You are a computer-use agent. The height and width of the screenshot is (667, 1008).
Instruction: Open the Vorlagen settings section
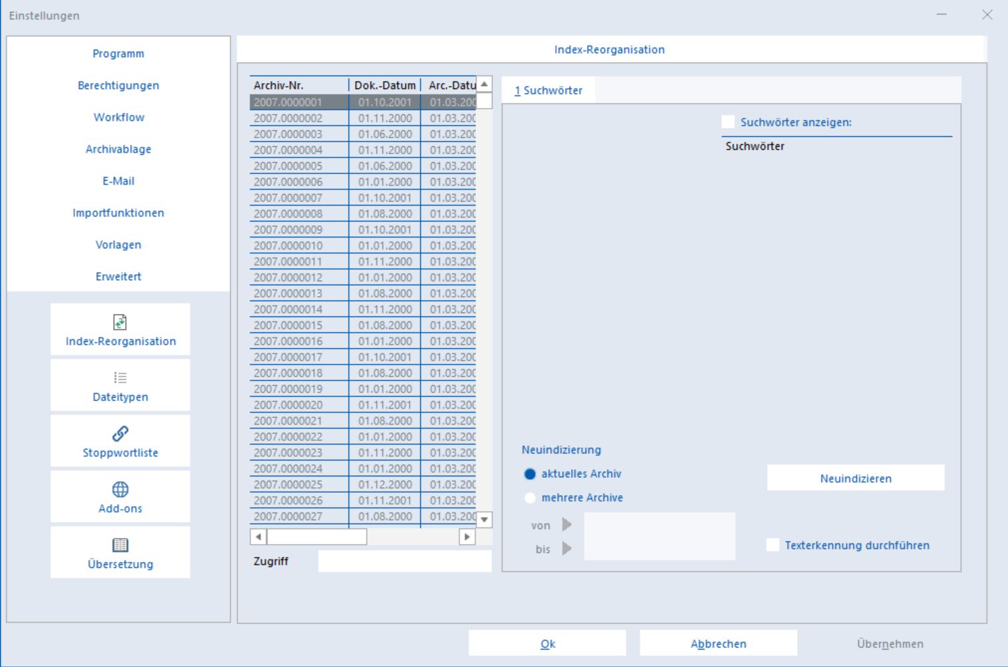point(118,245)
